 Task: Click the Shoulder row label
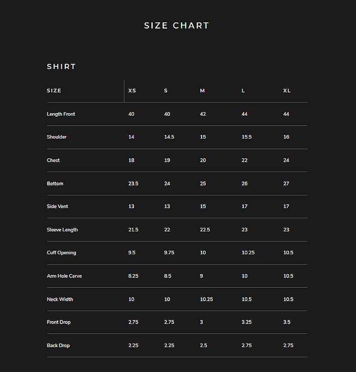click(57, 137)
